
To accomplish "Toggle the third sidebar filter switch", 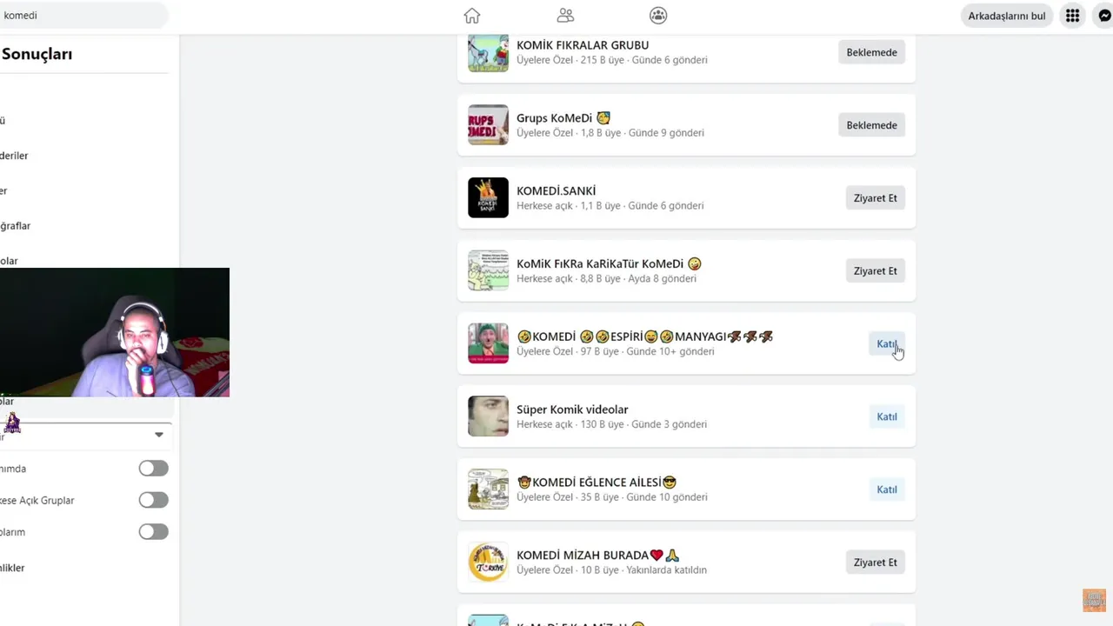I will pos(153,531).
